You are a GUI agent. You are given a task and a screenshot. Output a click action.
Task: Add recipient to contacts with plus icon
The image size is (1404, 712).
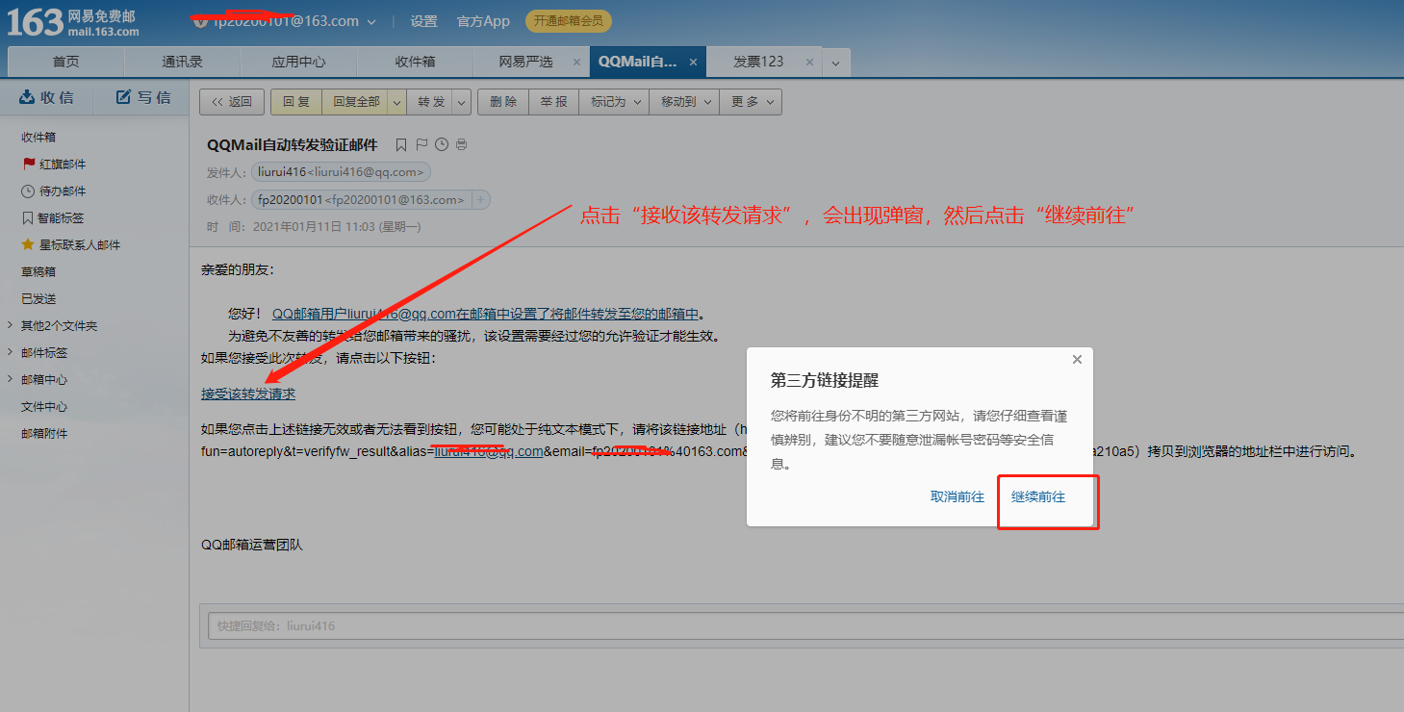[481, 200]
